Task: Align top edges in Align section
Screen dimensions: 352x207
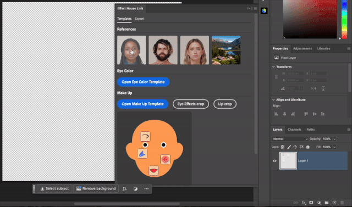Action: [306, 114]
